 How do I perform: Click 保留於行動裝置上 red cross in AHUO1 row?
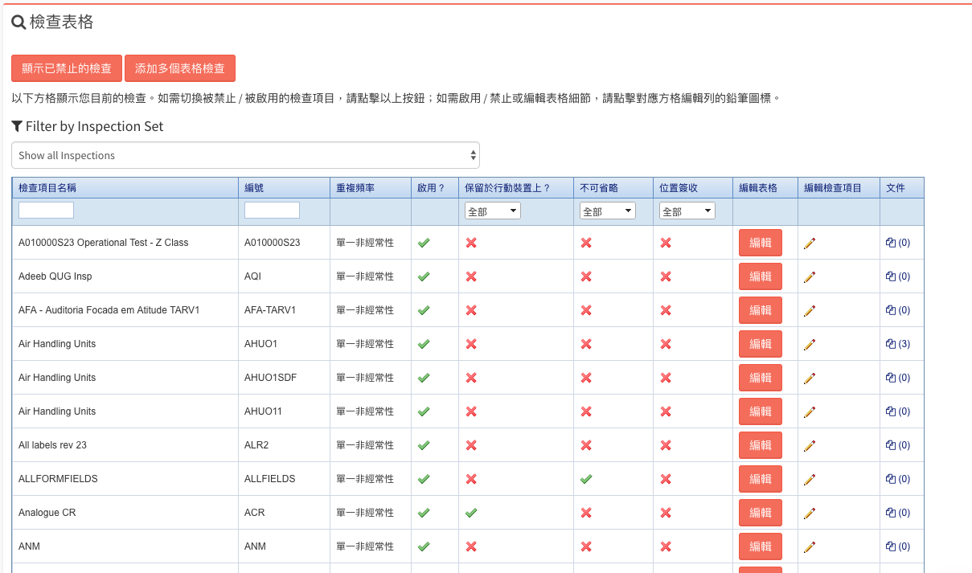[x=471, y=344]
